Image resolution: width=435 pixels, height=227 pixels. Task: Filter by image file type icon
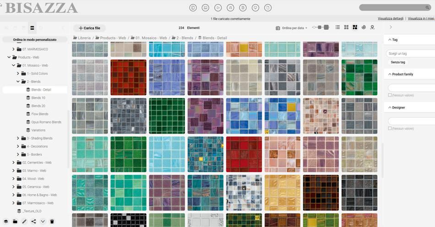pos(205,8)
